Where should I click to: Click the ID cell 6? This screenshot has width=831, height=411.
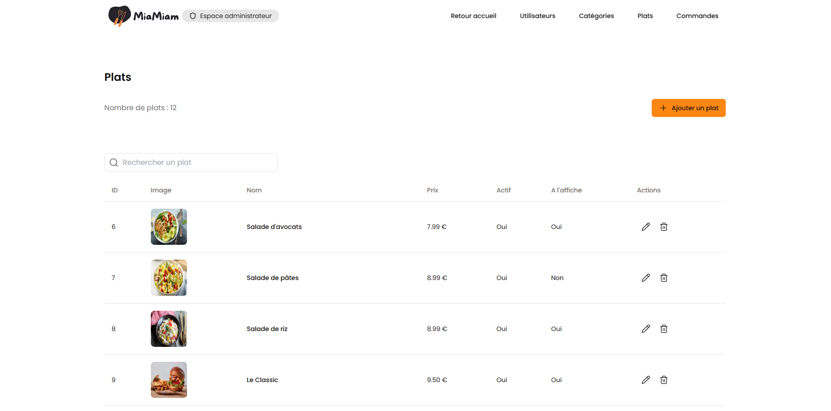coord(113,227)
